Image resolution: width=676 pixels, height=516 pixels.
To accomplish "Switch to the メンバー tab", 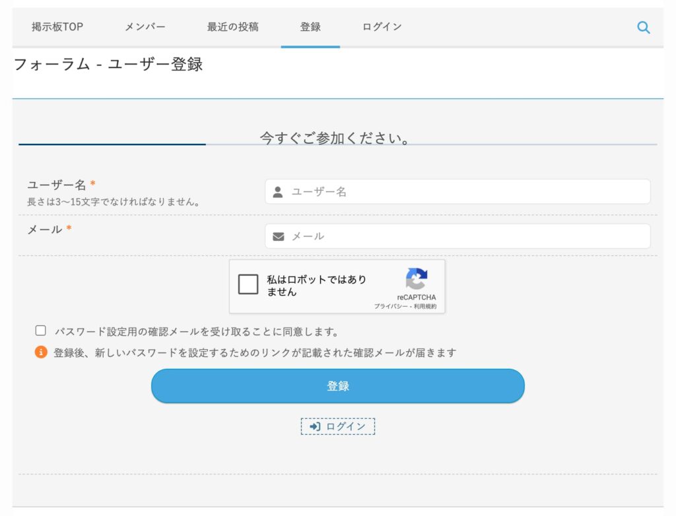I will (x=145, y=27).
